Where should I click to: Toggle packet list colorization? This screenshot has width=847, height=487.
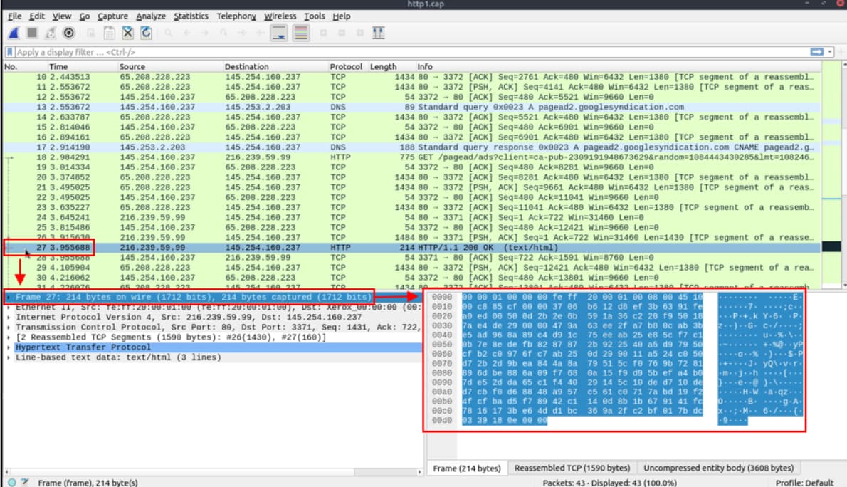pos(301,33)
